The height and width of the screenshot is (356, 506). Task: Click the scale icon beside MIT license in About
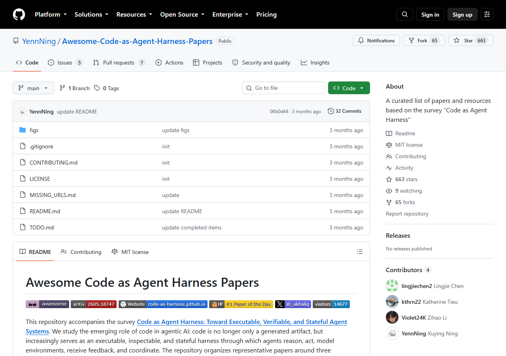tap(389, 145)
